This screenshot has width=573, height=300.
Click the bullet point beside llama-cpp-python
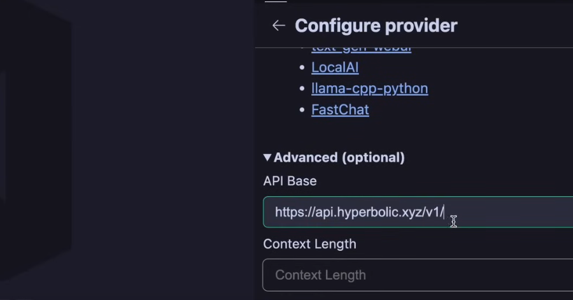tap(304, 89)
